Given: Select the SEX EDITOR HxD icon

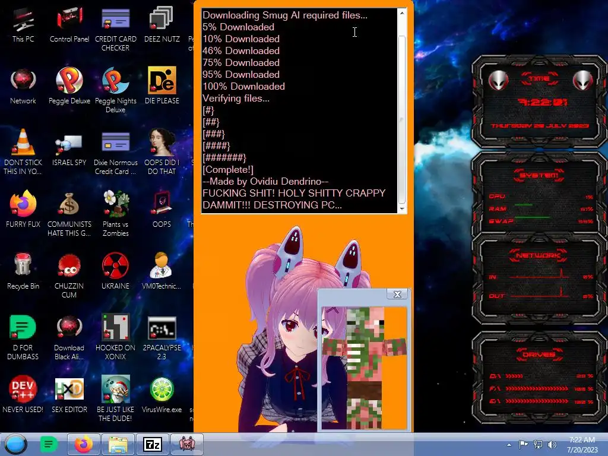Looking at the screenshot, I should click(69, 394).
